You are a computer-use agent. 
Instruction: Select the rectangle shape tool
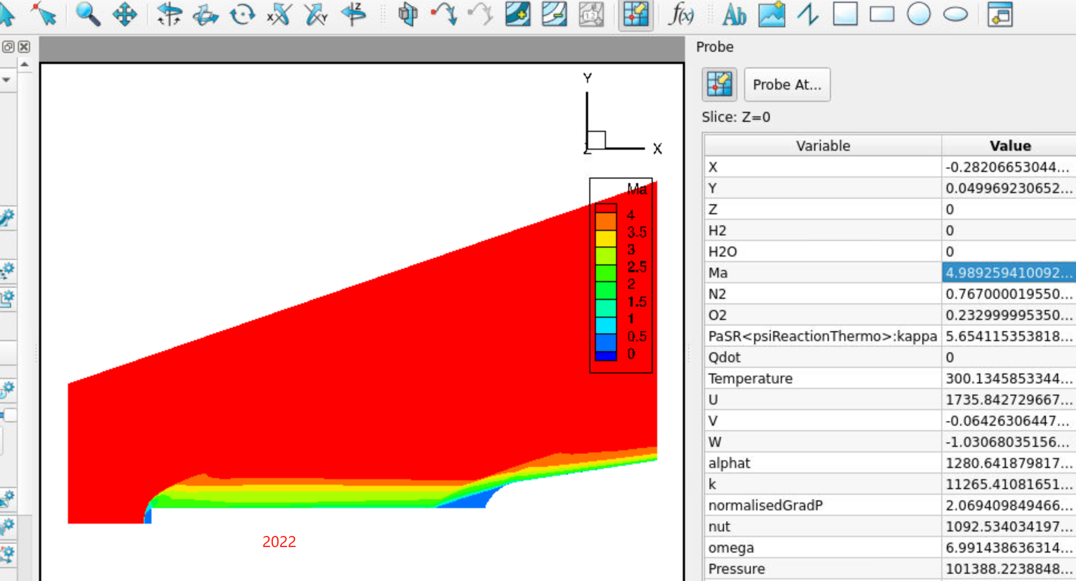click(x=882, y=14)
